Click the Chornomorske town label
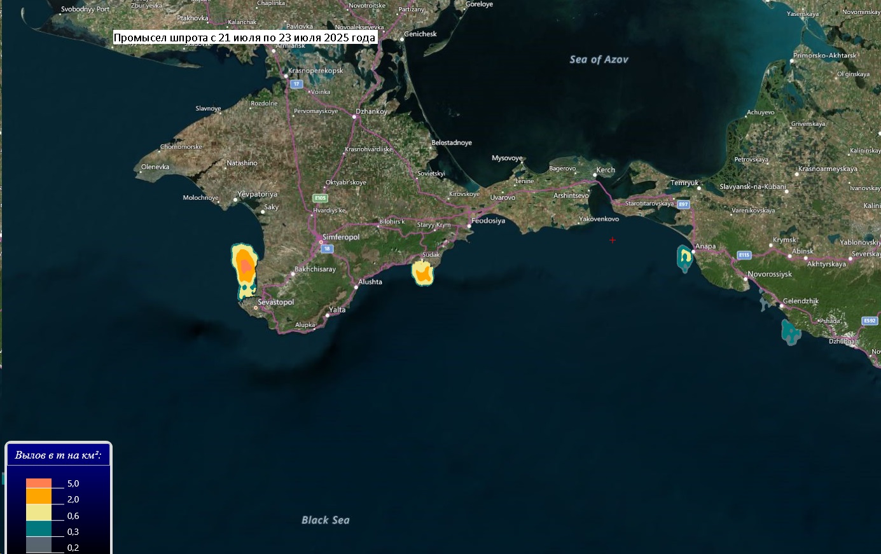This screenshot has height=554, width=881. 181,146
